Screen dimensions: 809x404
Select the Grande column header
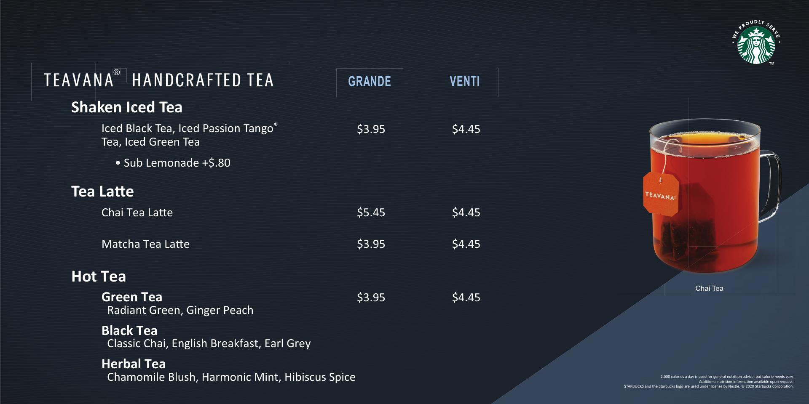(370, 81)
